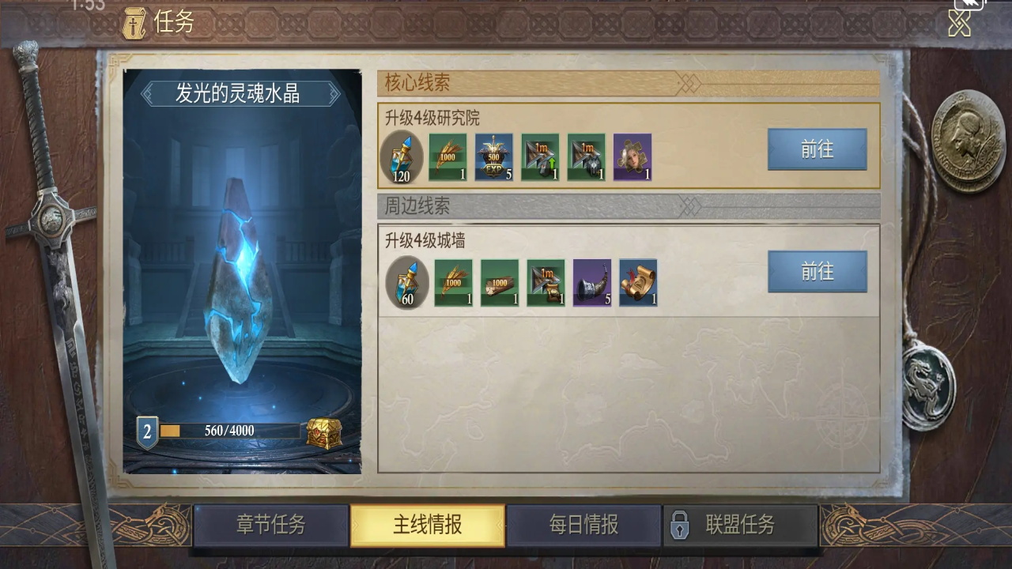Tap the 120 blue potion reward icon
This screenshot has width=1012, height=569.
tap(402, 156)
